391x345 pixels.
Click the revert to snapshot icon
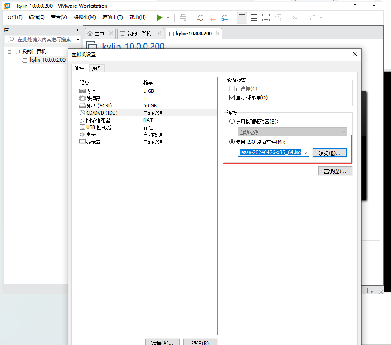coord(213,17)
